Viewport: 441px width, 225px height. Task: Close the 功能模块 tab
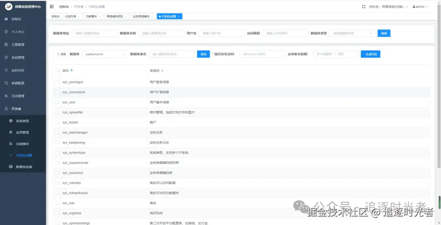[99, 17]
